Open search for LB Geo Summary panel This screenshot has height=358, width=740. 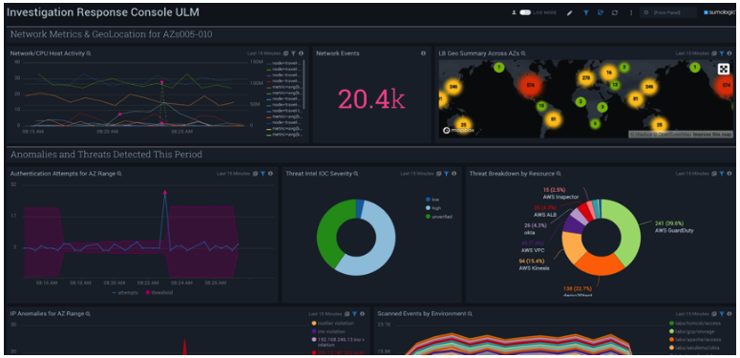click(x=523, y=53)
